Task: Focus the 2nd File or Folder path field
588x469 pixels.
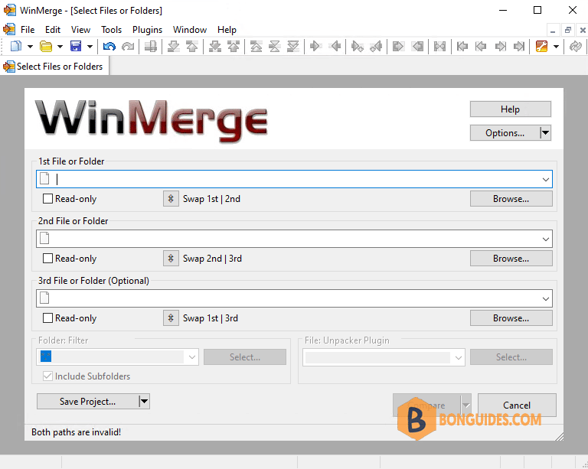Action: coord(294,239)
